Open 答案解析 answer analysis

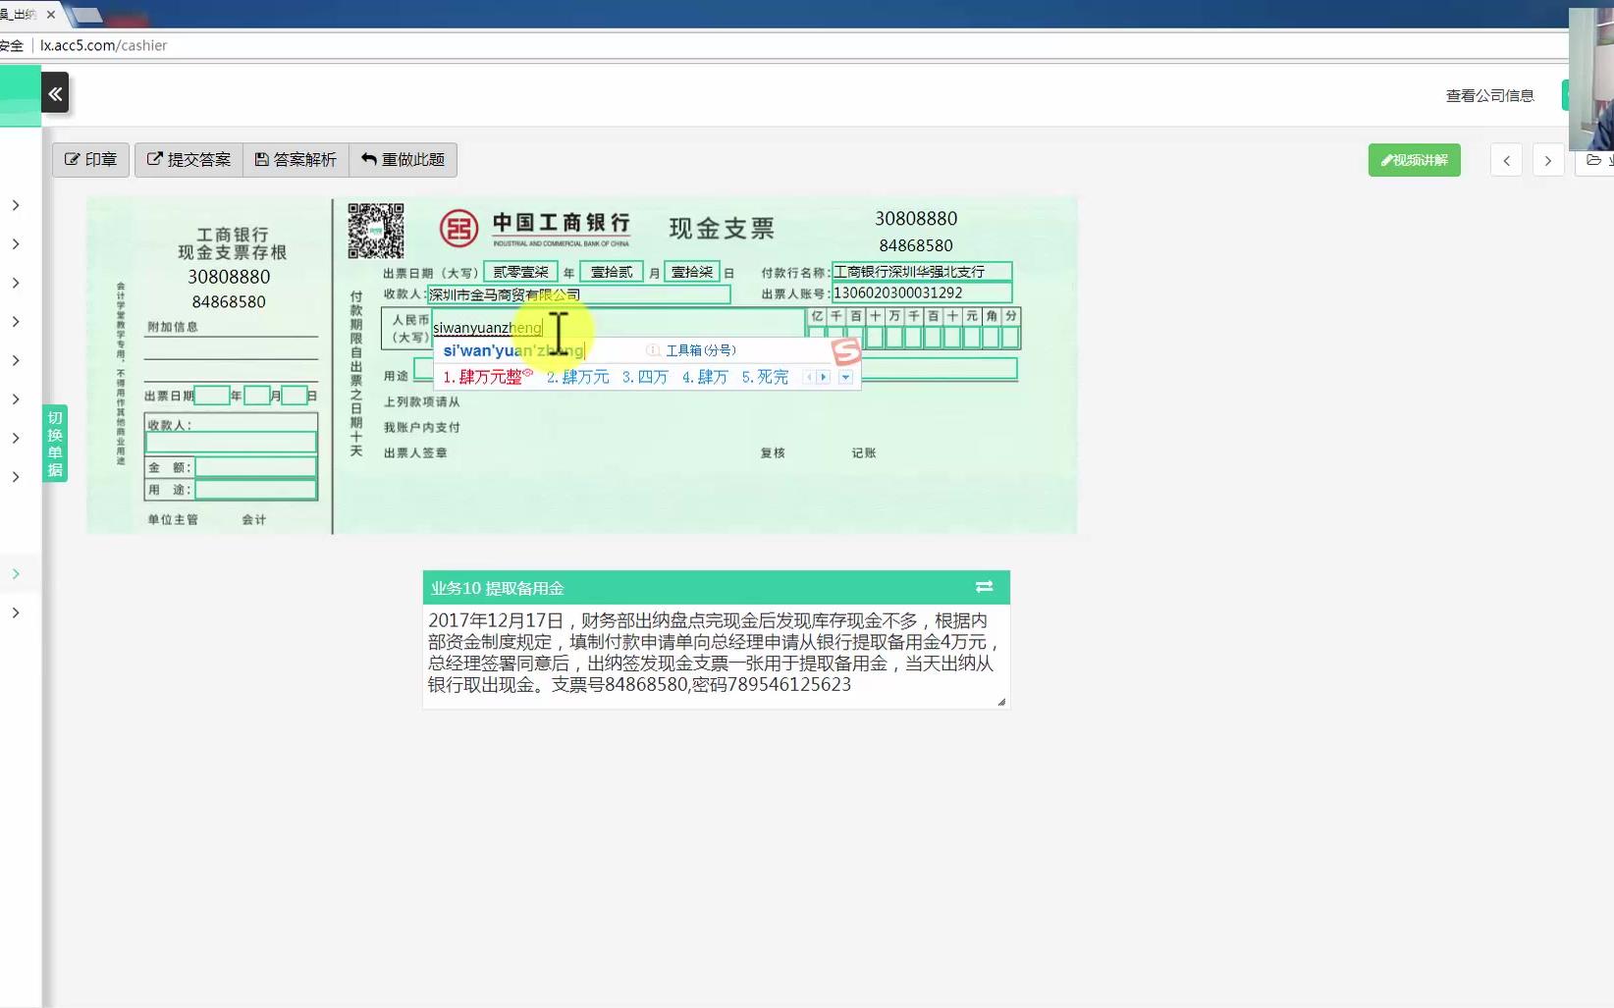(296, 159)
